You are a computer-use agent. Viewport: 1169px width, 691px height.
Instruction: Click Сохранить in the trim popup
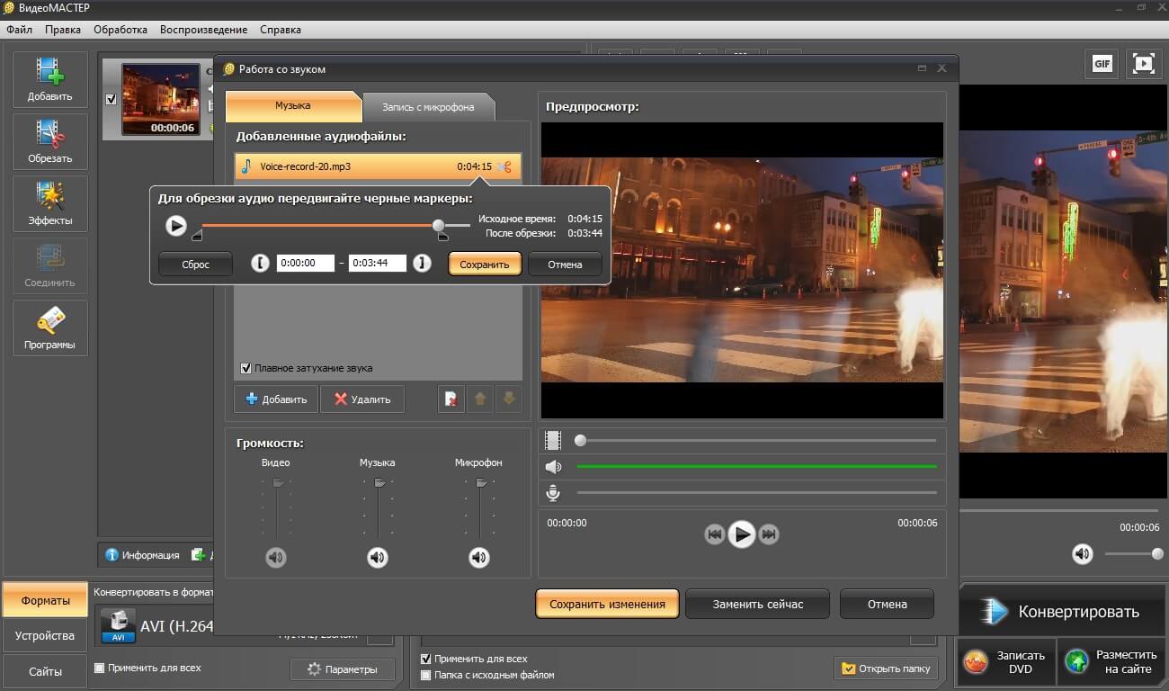point(485,265)
